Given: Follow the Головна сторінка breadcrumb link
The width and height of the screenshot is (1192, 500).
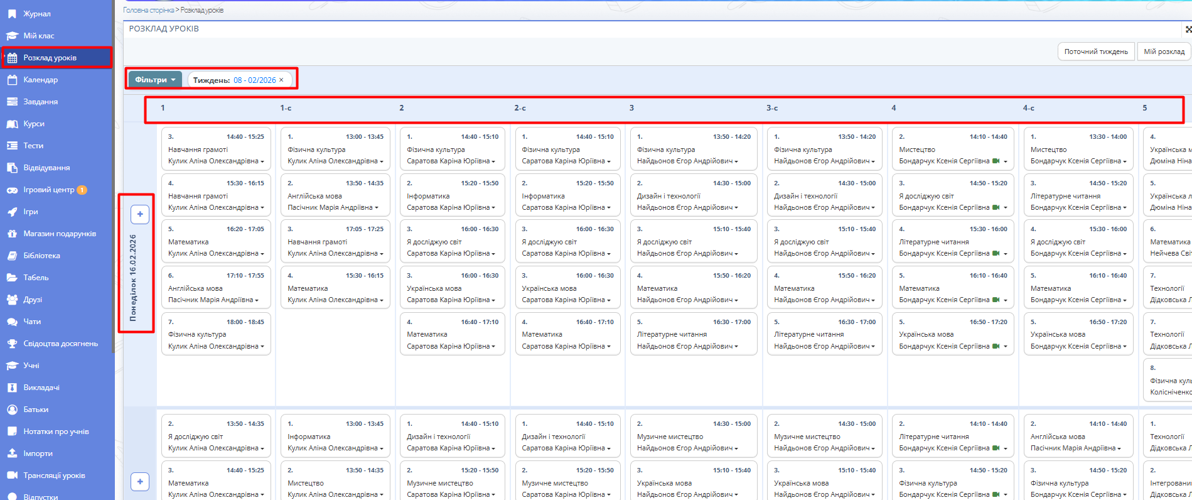Looking at the screenshot, I should (149, 10).
